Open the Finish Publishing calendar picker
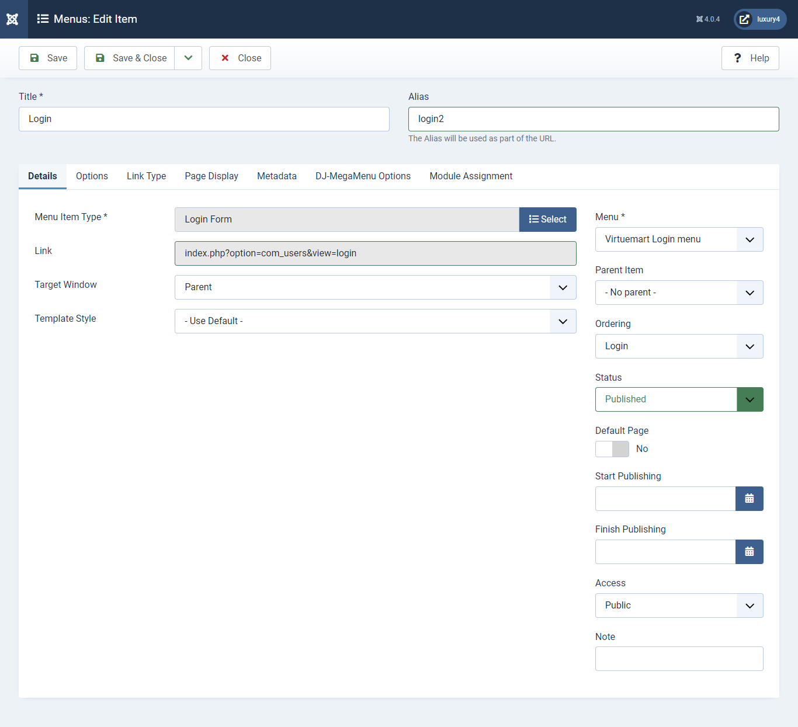798x727 pixels. (x=749, y=552)
